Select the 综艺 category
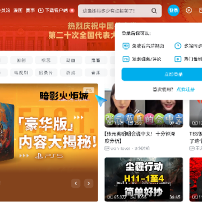The height and width of the screenshot is (202, 202). [x=46, y=60]
